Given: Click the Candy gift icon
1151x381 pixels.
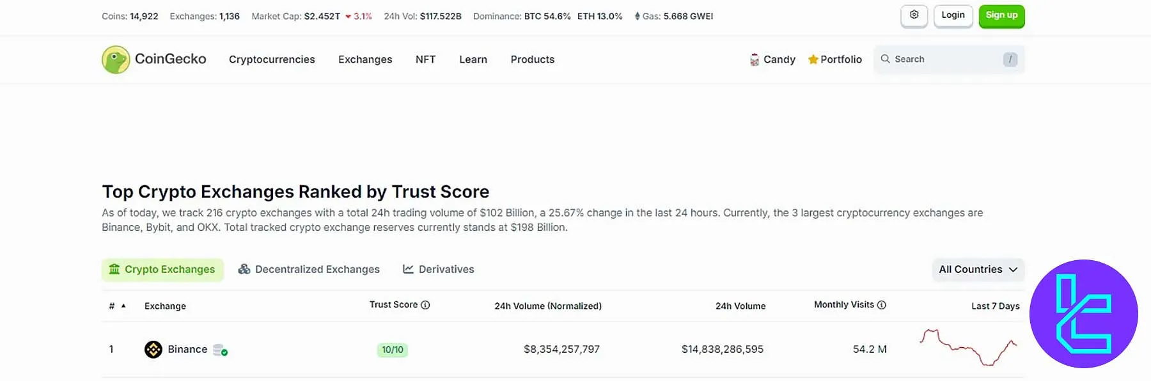Looking at the screenshot, I should tap(754, 59).
